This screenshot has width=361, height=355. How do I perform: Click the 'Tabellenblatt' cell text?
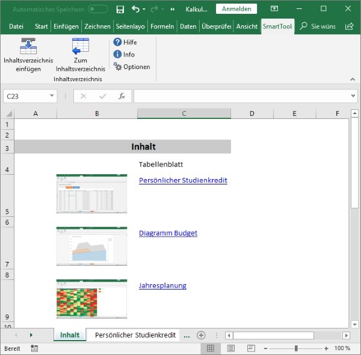(161, 165)
